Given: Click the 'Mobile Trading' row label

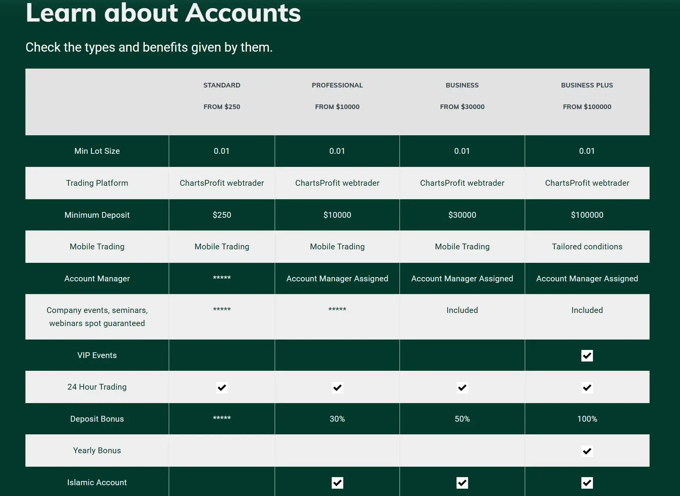Looking at the screenshot, I should 97,247.
